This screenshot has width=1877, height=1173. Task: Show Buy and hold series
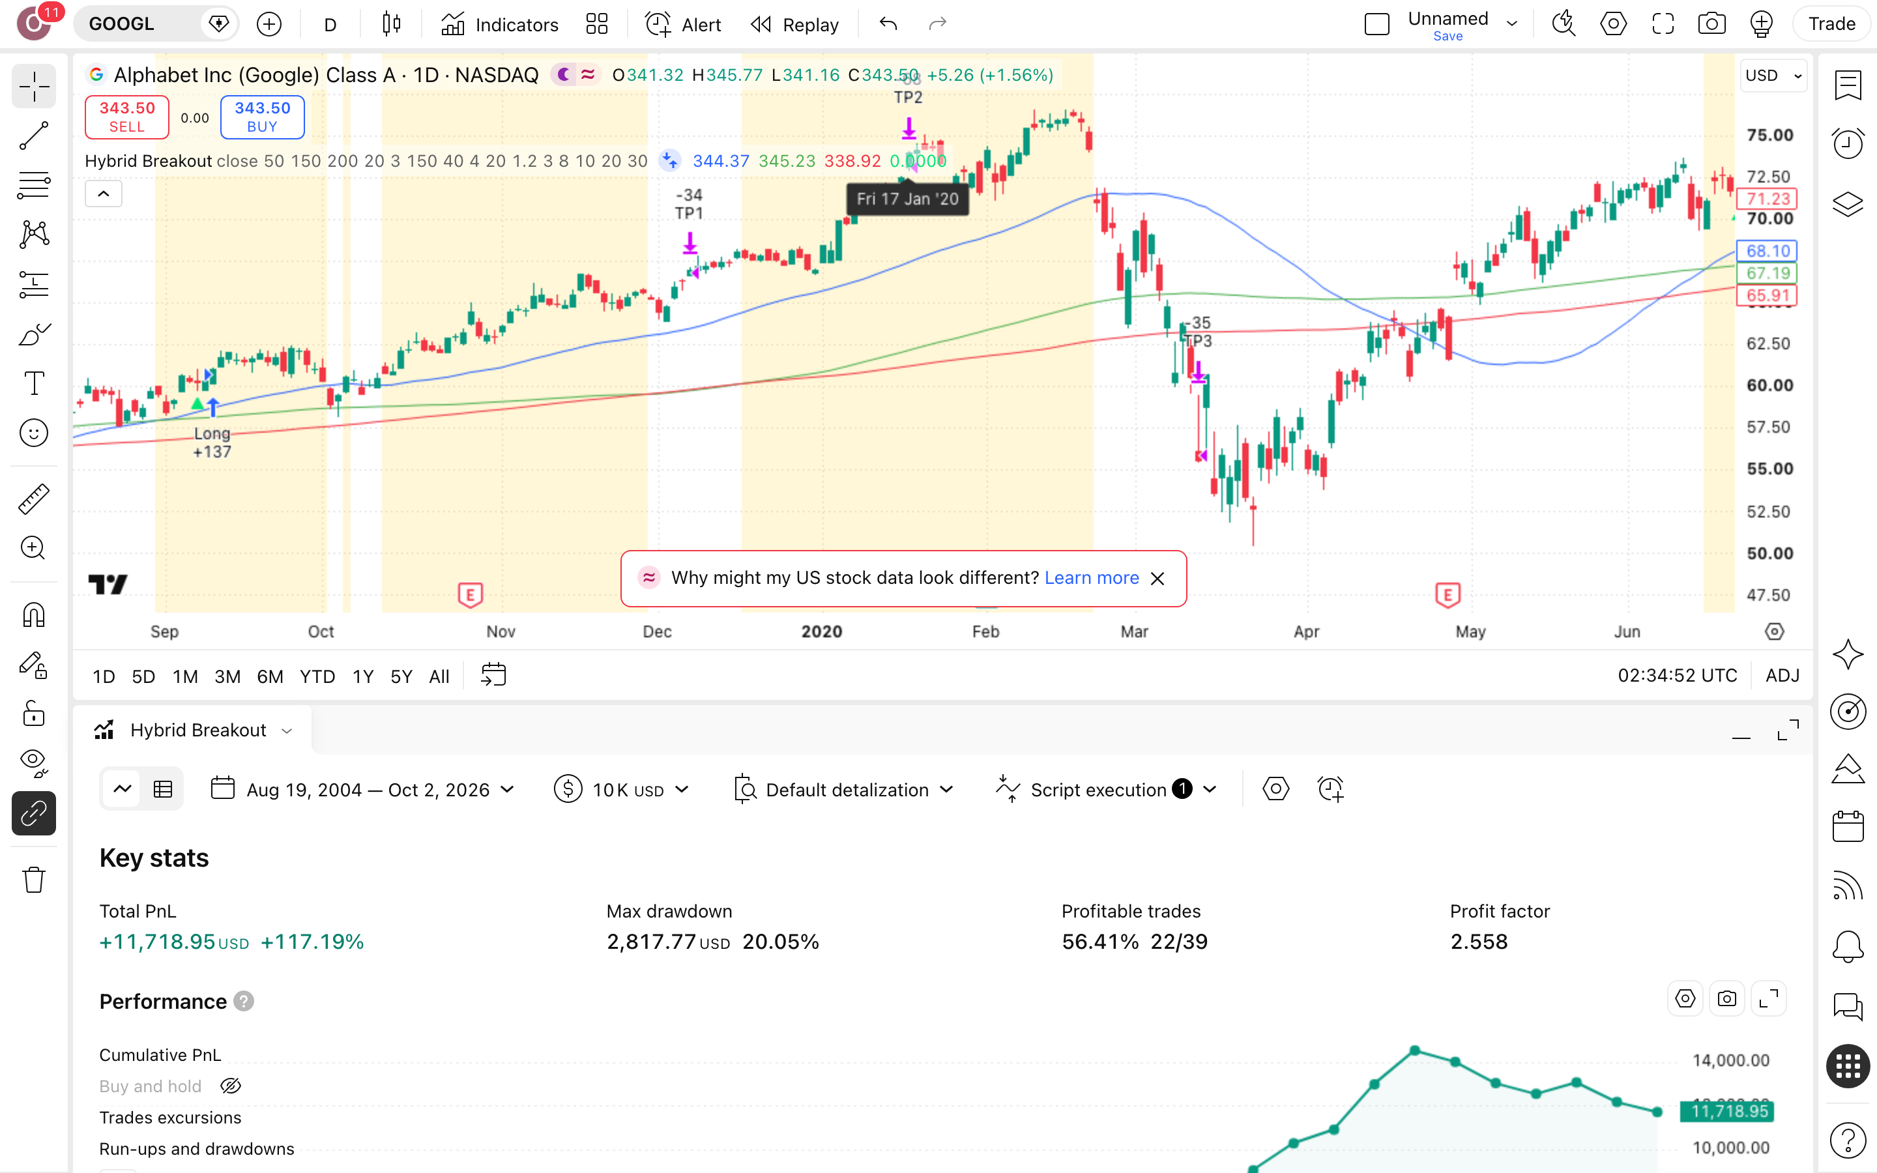[230, 1086]
